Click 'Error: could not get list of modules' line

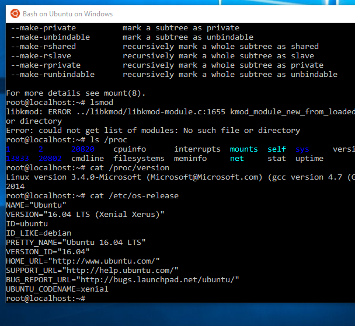tap(153, 131)
